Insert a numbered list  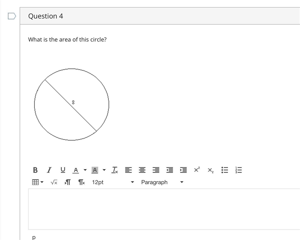(238, 170)
